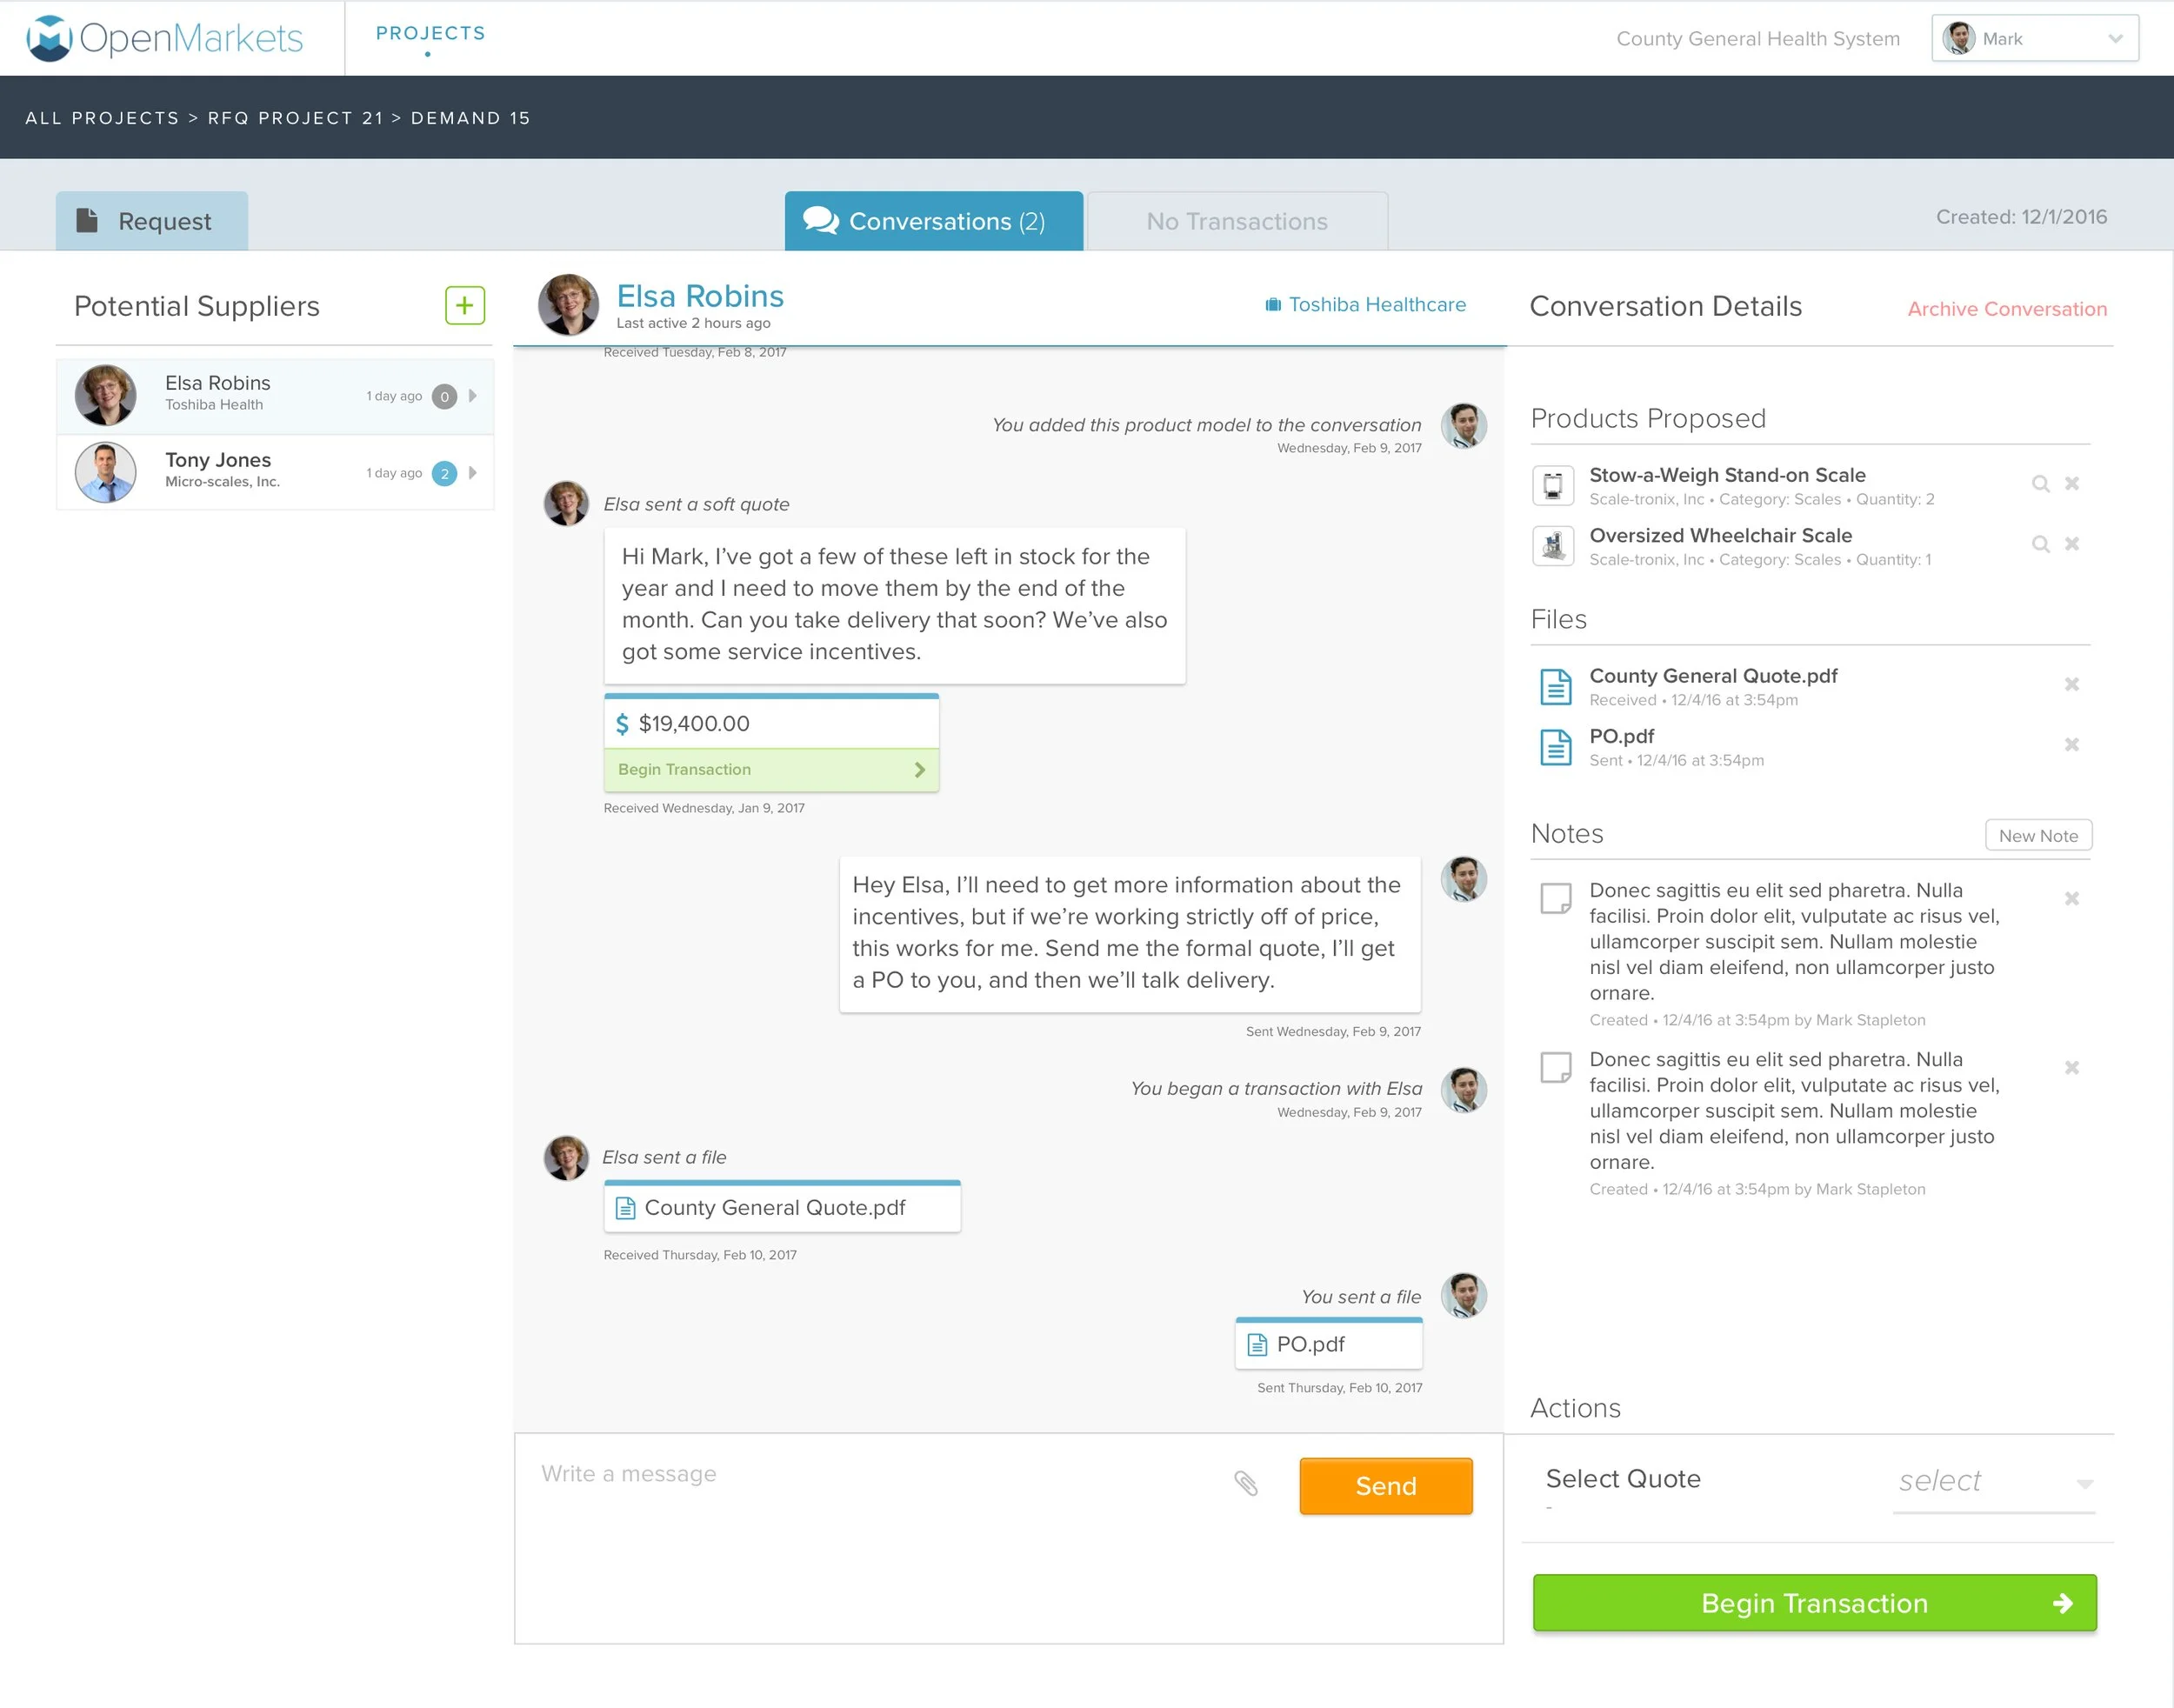Click the Stow-a-Weigh scale product thumbnail
The height and width of the screenshot is (1708, 2174).
click(x=1553, y=486)
